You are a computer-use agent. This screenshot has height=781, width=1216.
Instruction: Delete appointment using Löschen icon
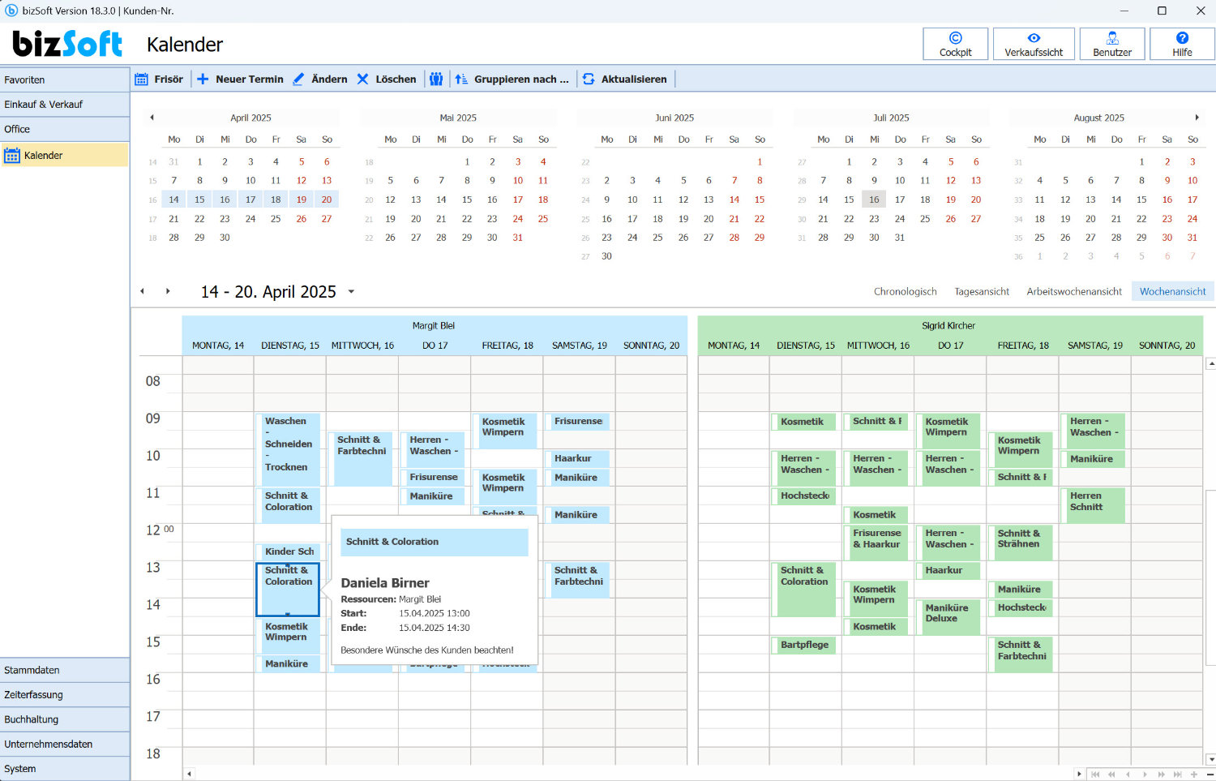[363, 79]
